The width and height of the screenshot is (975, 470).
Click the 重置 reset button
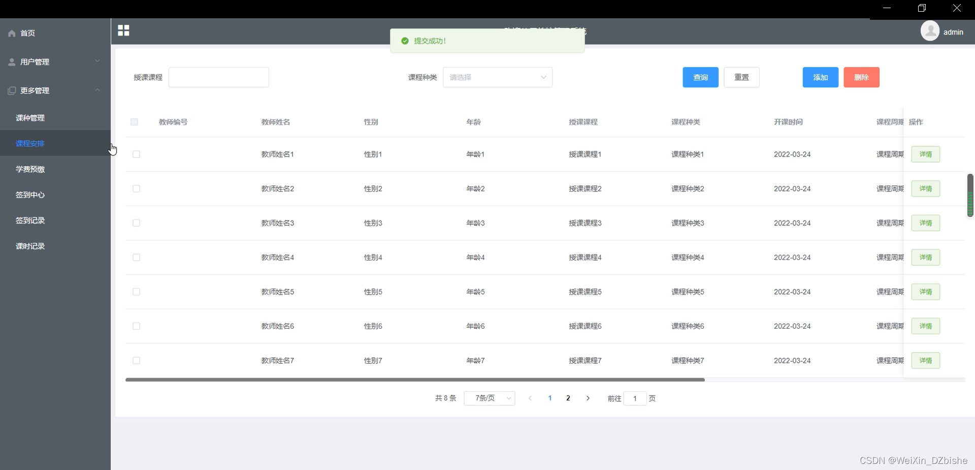(741, 77)
